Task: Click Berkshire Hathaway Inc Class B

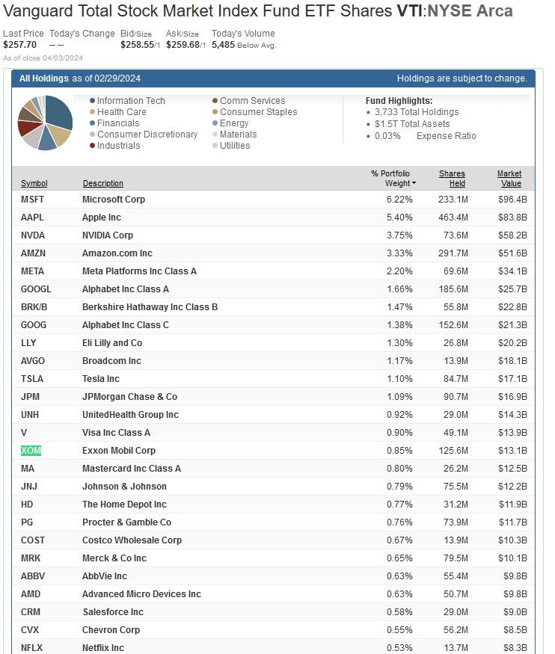Action: click(150, 307)
